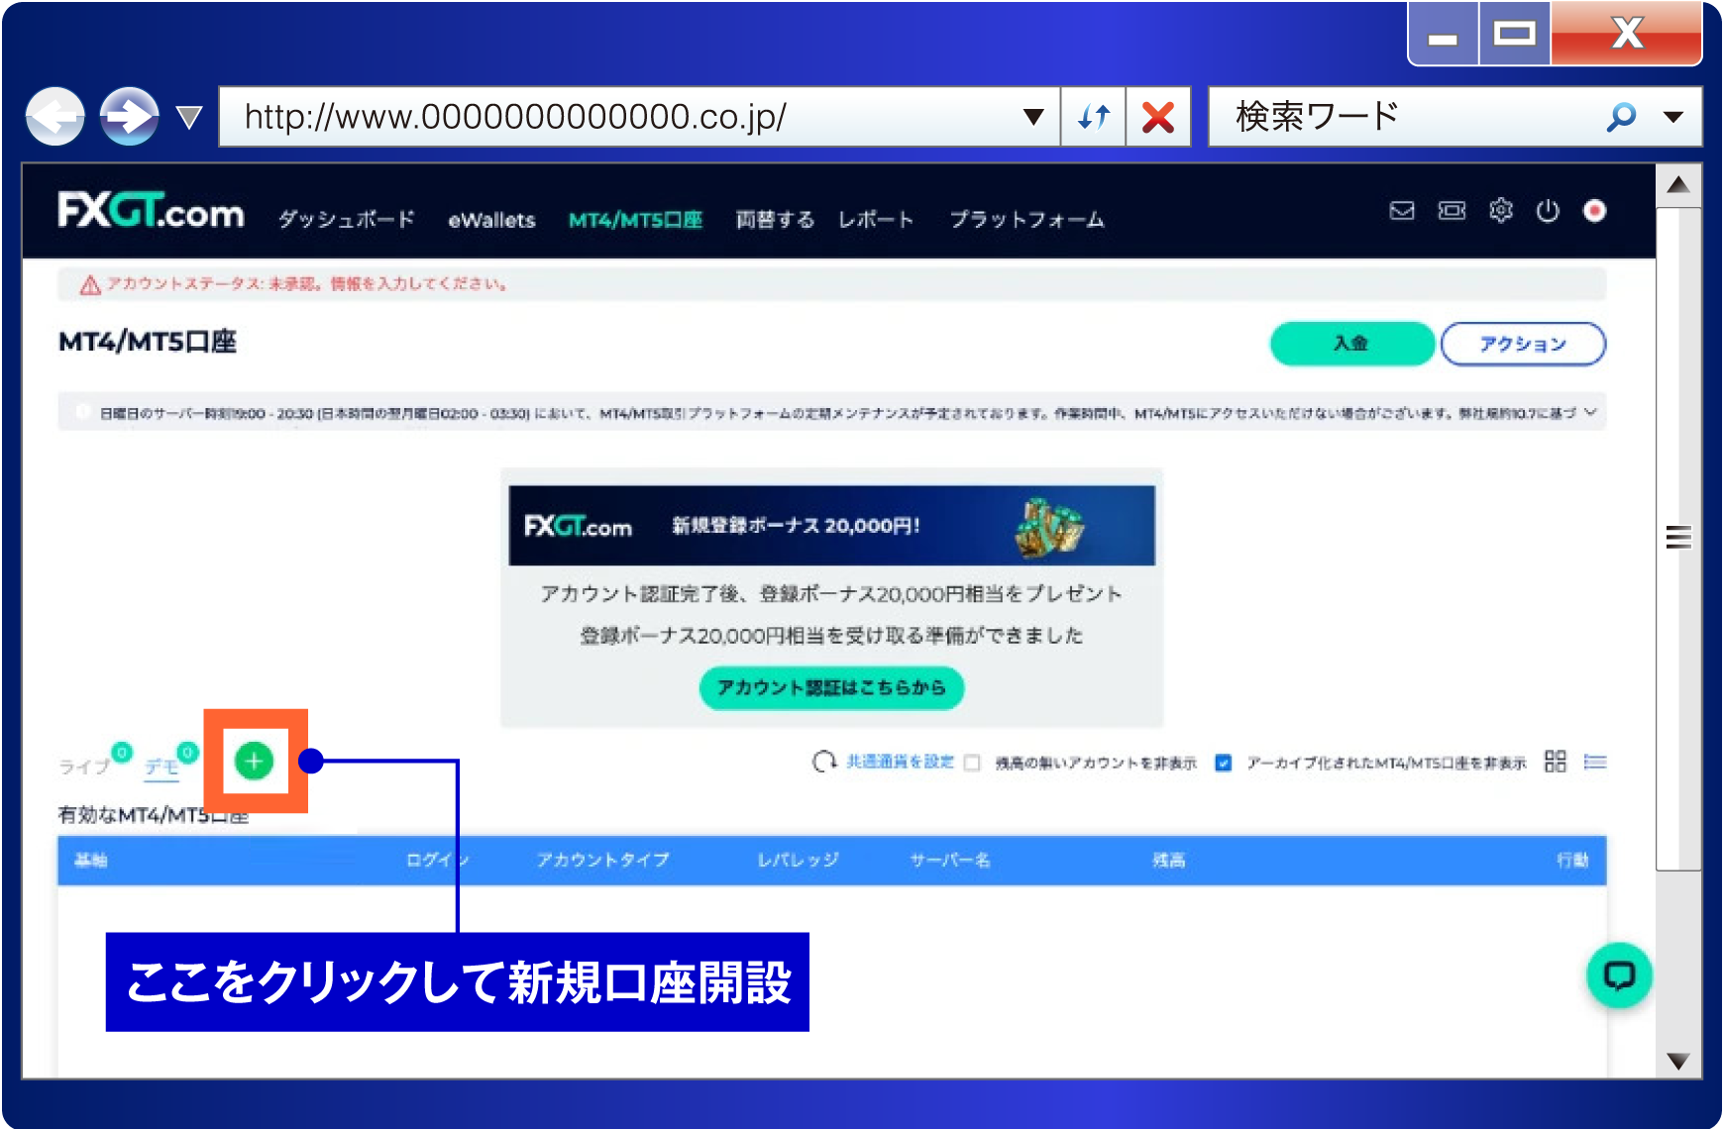The image size is (1724, 1129).
Task: Select the MT4/MT5口座 menu item
Action: (635, 220)
